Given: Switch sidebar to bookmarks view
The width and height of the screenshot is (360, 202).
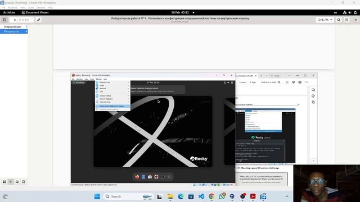Looking at the screenshot, I should (24, 182).
